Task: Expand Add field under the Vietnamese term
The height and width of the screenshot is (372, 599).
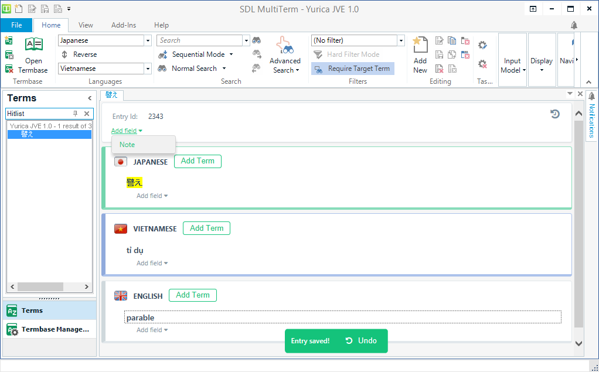Action: click(x=152, y=263)
